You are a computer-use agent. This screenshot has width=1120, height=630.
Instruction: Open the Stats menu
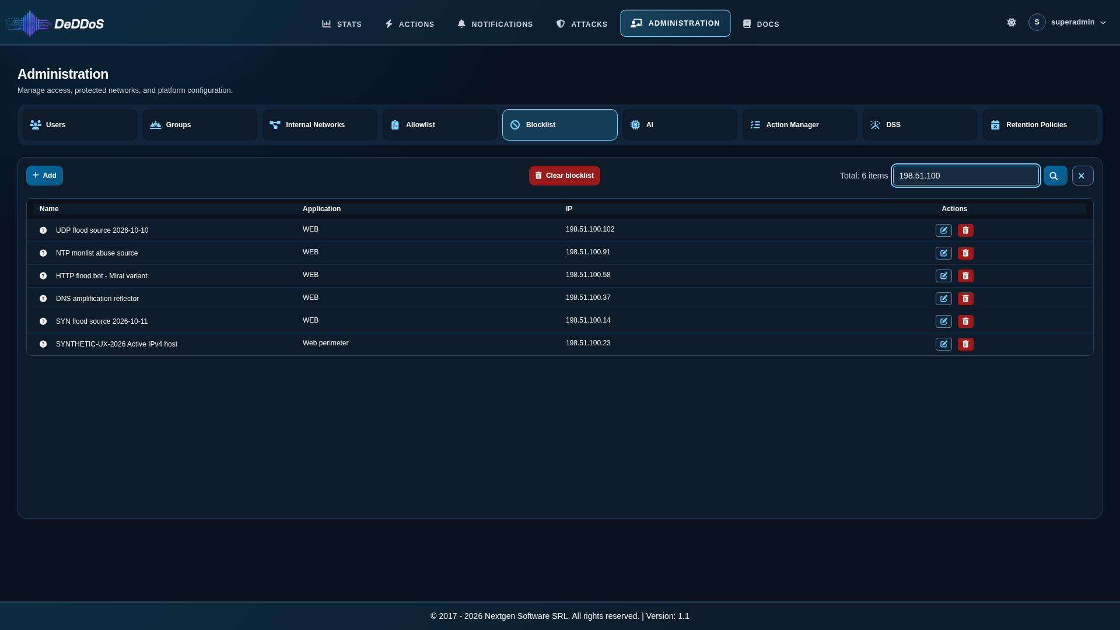[x=342, y=24]
